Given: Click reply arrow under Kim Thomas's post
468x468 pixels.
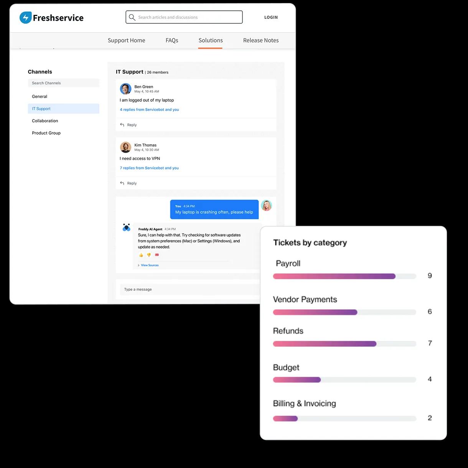Looking at the screenshot, I should click(122, 183).
